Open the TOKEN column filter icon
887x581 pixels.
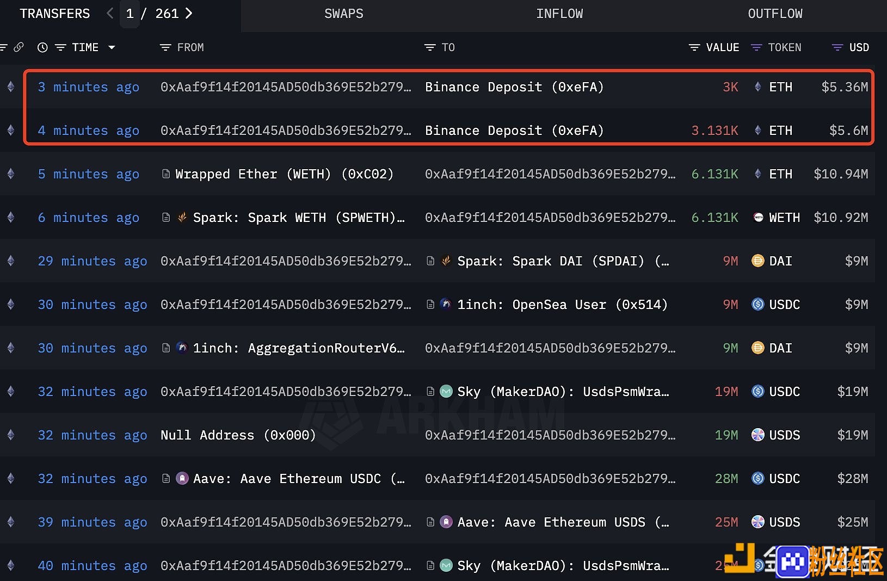(x=756, y=47)
